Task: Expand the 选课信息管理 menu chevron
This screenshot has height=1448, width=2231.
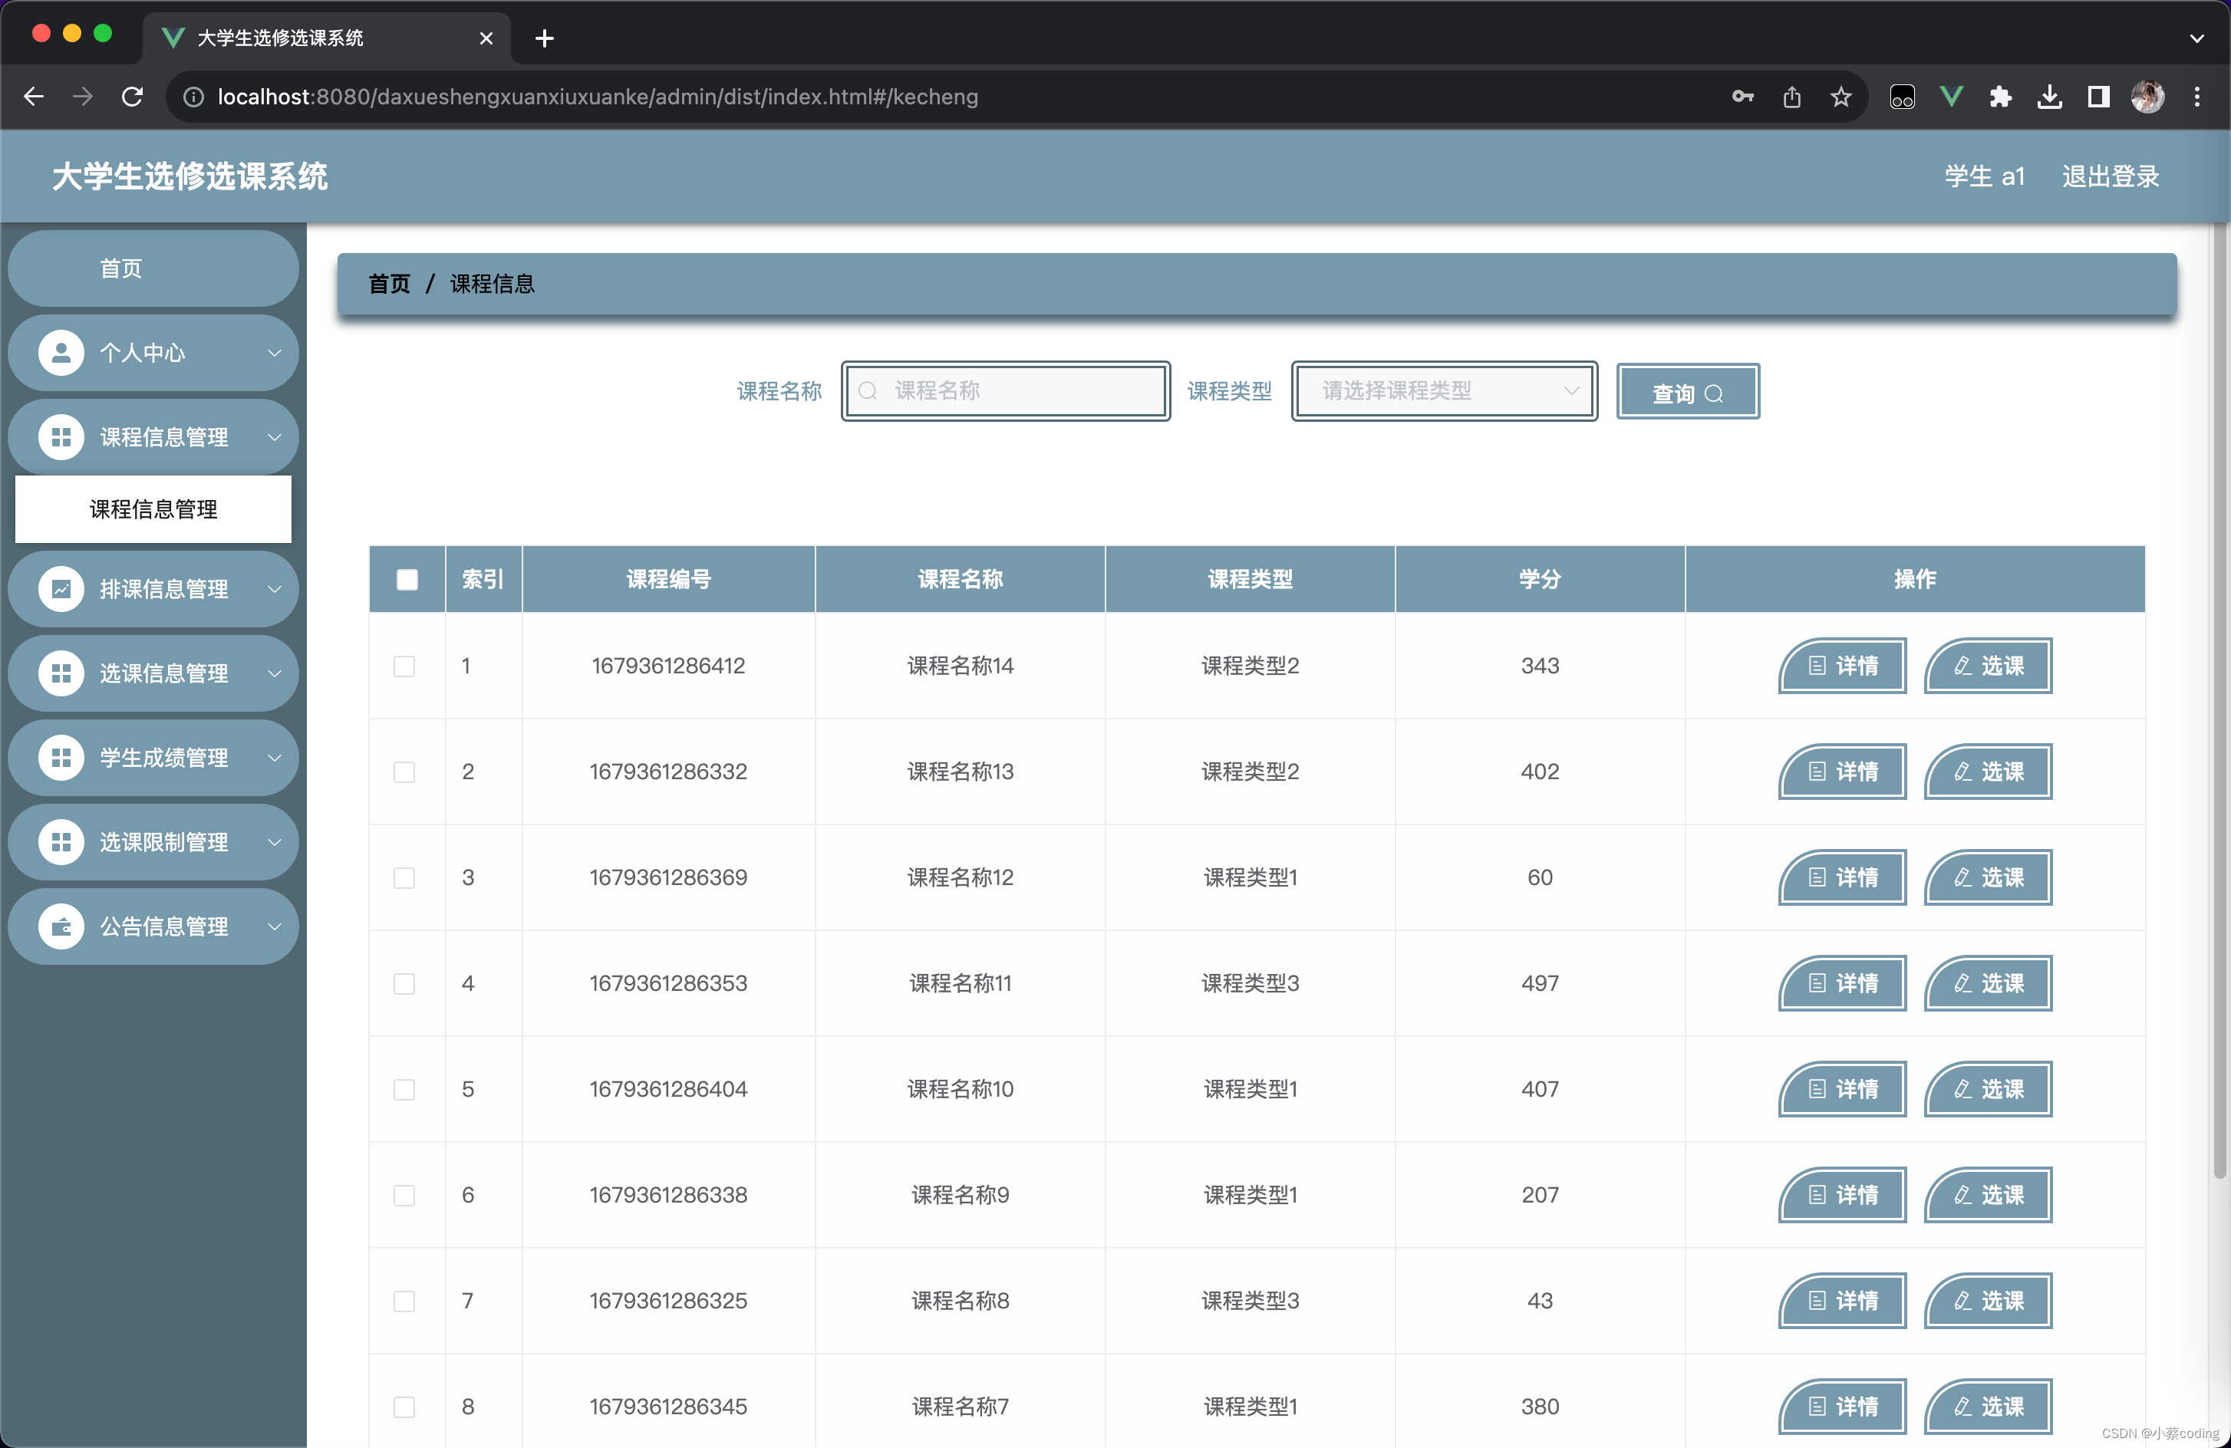Action: click(275, 674)
